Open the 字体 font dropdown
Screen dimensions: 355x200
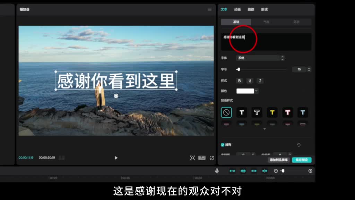coord(260,58)
